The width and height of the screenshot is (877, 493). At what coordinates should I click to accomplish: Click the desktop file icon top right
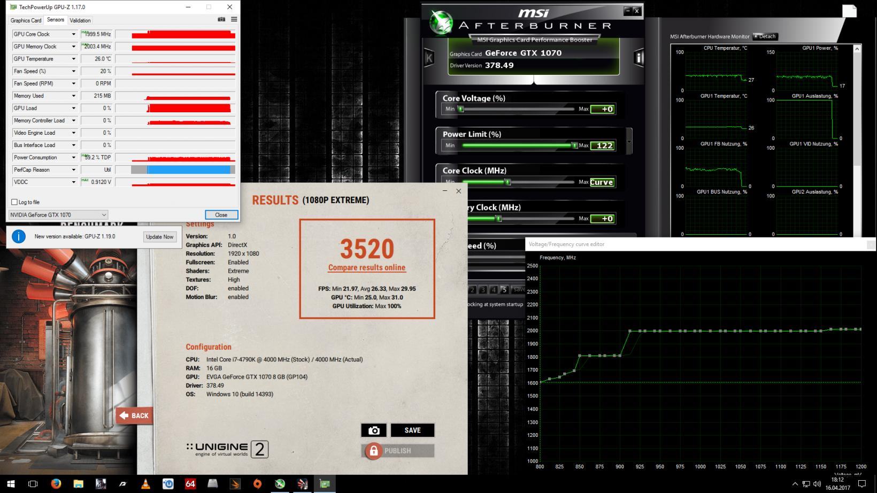[849, 11]
